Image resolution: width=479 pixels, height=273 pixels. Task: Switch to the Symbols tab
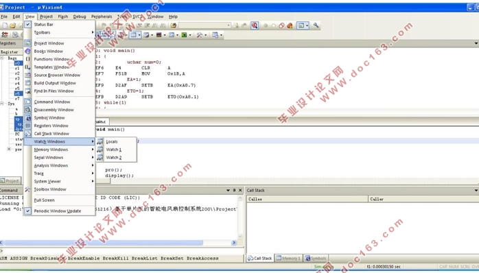click(316, 259)
